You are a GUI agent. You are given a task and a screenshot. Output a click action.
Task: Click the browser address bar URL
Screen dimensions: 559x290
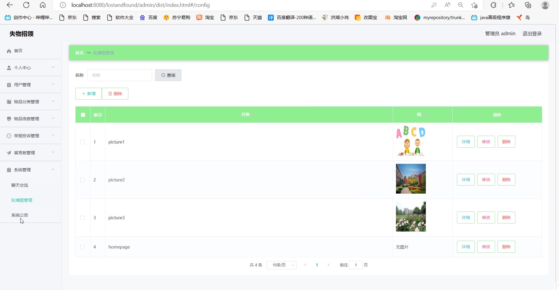[x=140, y=5]
